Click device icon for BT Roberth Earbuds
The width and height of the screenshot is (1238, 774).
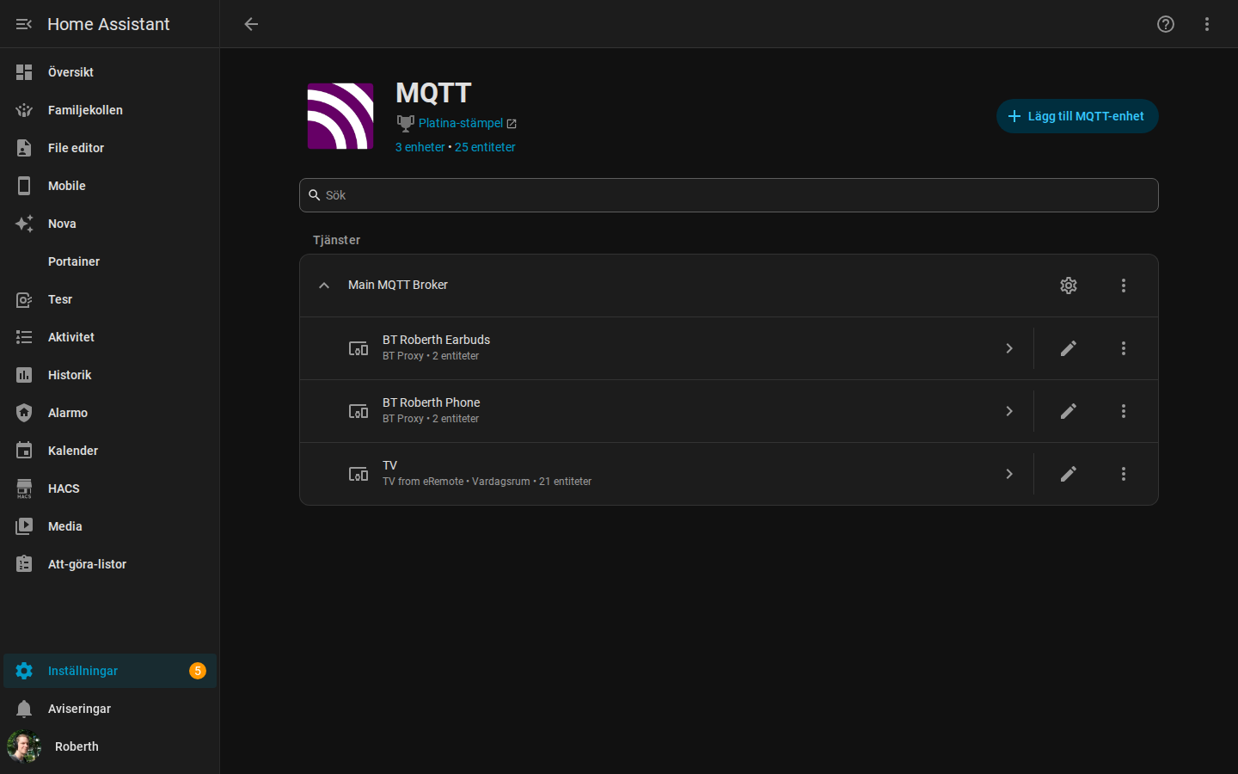point(359,348)
